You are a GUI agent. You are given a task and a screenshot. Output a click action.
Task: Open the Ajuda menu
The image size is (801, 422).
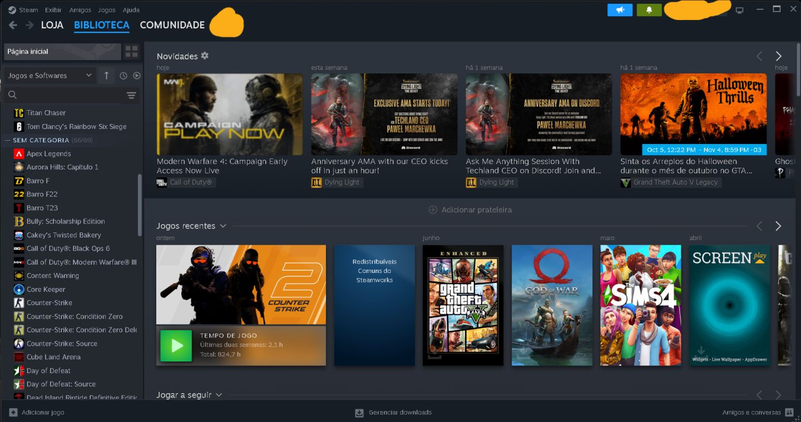[x=131, y=10]
